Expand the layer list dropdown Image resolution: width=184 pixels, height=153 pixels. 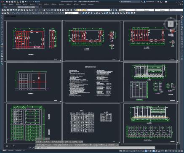coord(109,10)
